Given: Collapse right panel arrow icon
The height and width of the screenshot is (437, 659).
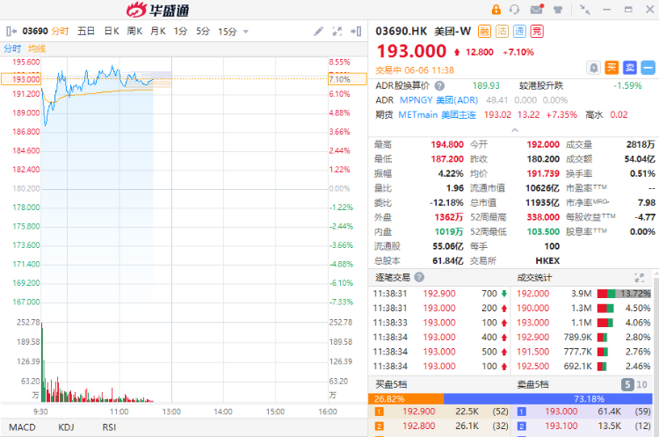Looking at the screenshot, I should tap(356, 31).
